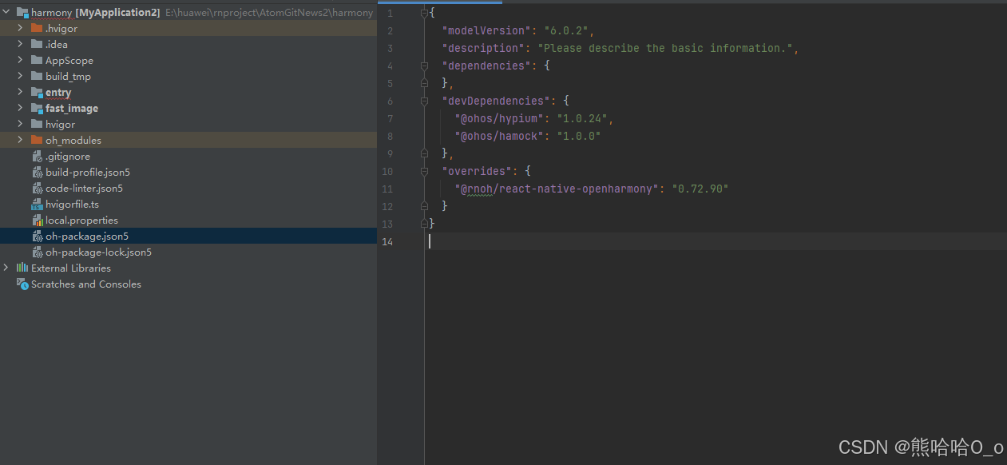Open hvigorfile.ts in the tree
The height and width of the screenshot is (465, 1007).
click(x=72, y=204)
